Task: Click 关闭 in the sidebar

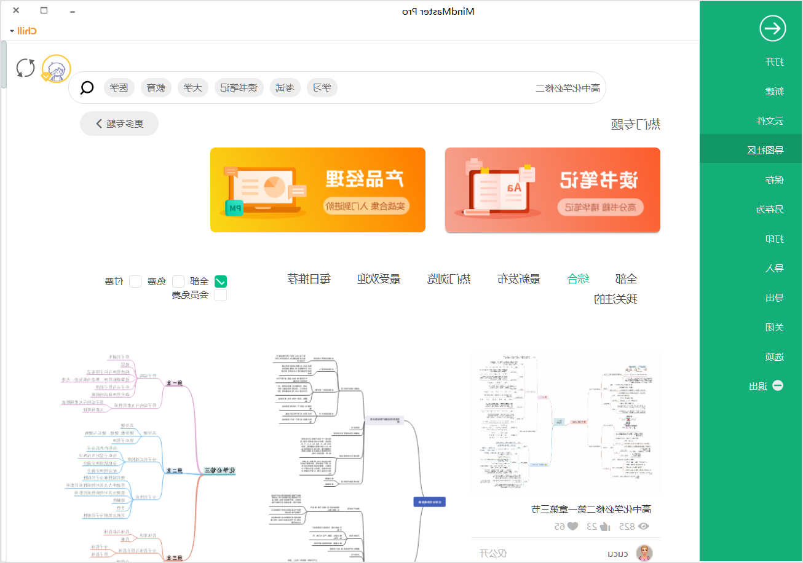Action: pos(774,327)
